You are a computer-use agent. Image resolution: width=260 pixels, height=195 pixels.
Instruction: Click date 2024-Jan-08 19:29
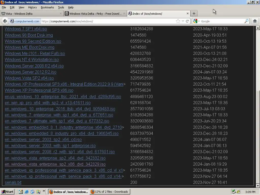tap(210, 164)
